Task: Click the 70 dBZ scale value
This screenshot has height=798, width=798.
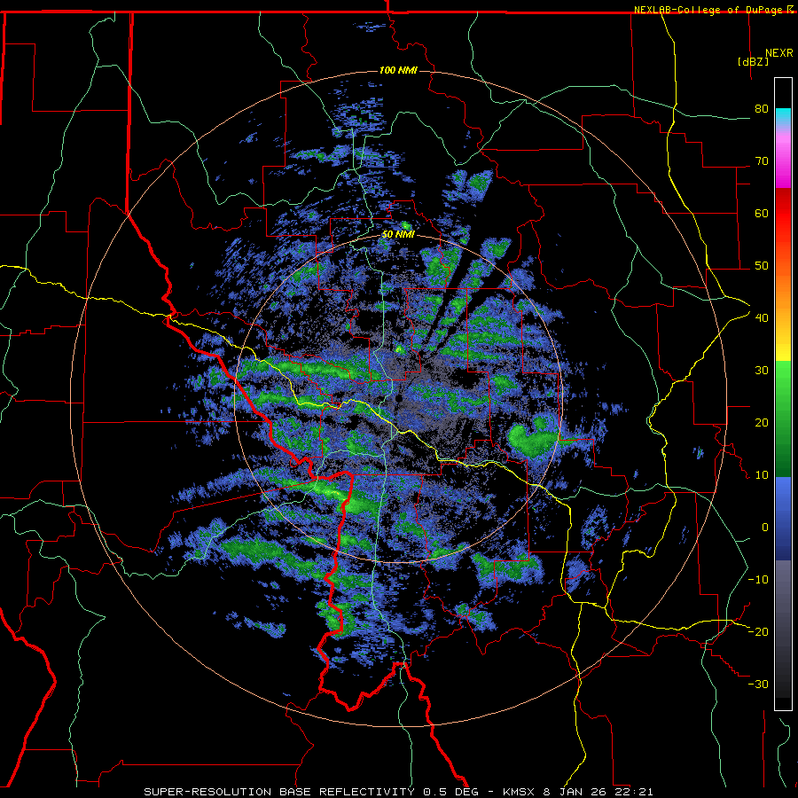Action: coord(762,161)
